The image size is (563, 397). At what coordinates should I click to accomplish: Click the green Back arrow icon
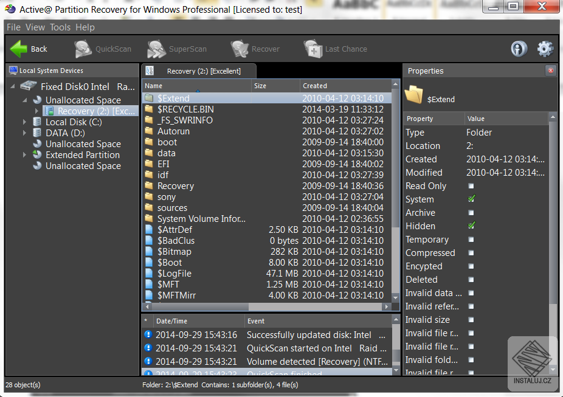pos(18,49)
